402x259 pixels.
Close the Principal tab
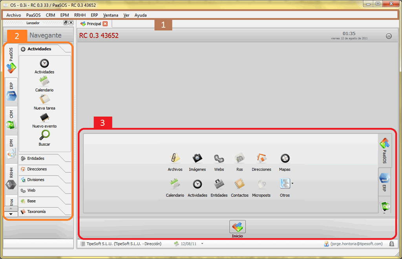pos(105,24)
